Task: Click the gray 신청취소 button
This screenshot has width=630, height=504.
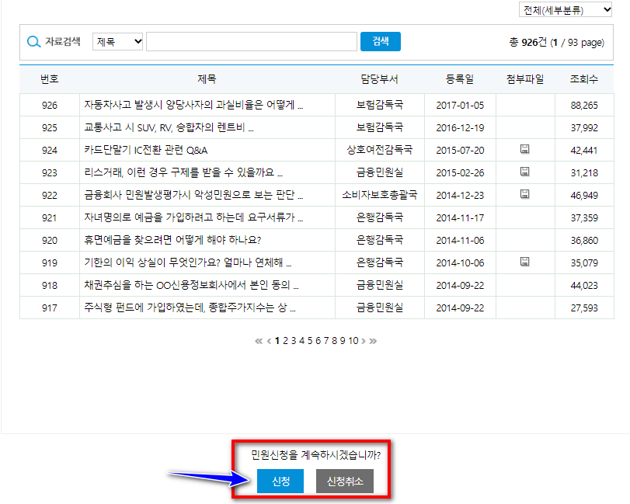Action: (345, 481)
